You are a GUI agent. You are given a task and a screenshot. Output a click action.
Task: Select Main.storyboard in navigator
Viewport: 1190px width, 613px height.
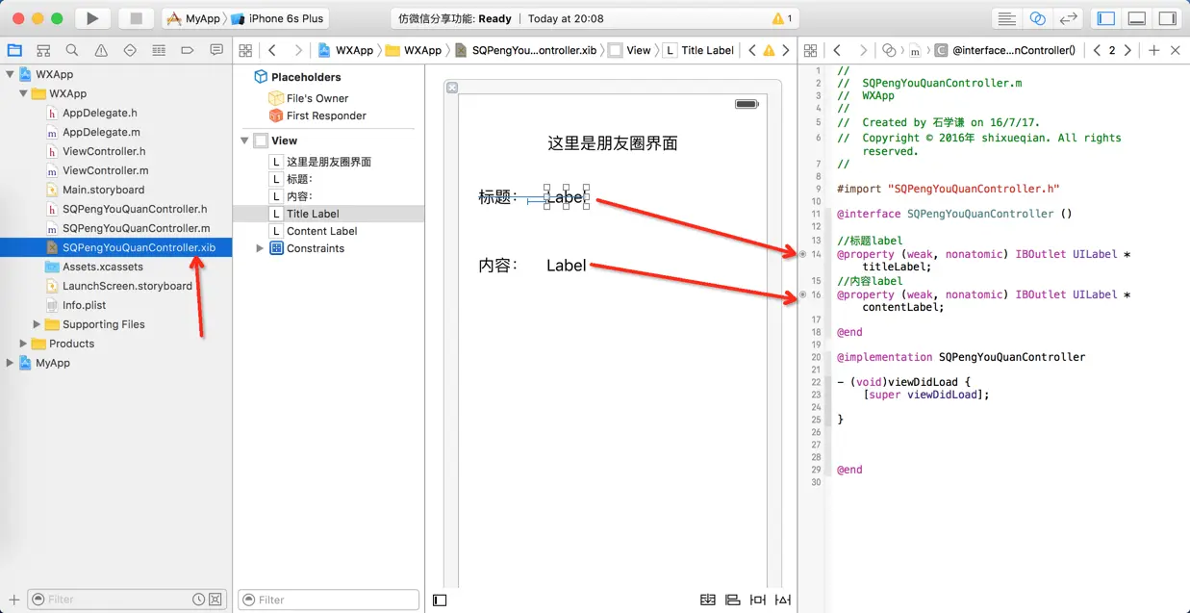[103, 190]
